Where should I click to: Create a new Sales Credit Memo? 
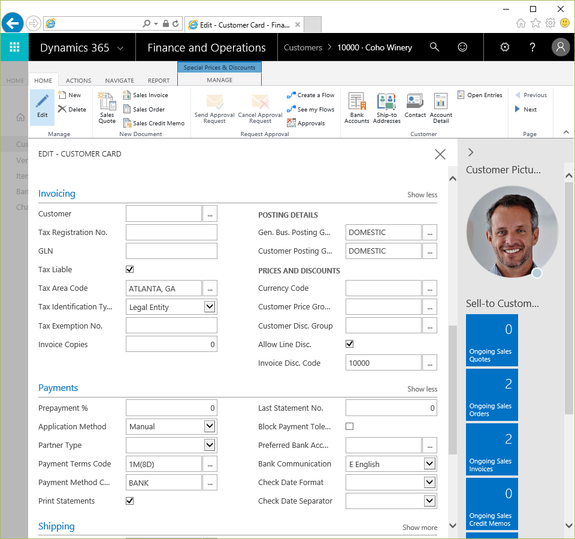(x=154, y=124)
